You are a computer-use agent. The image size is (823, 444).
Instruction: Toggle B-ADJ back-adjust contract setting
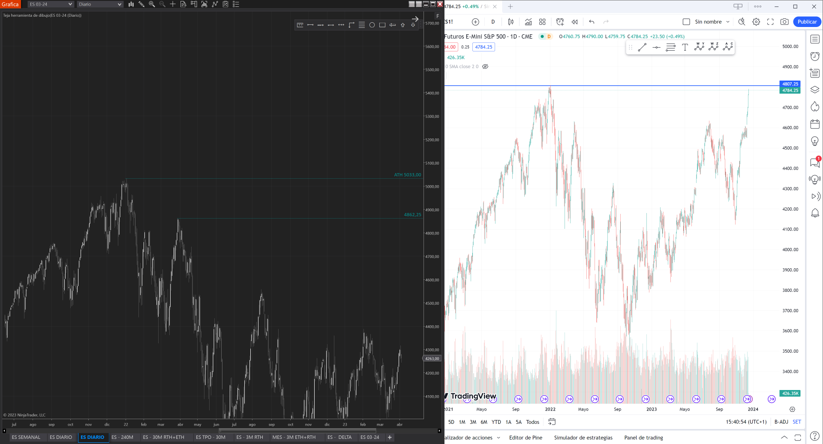[781, 422]
